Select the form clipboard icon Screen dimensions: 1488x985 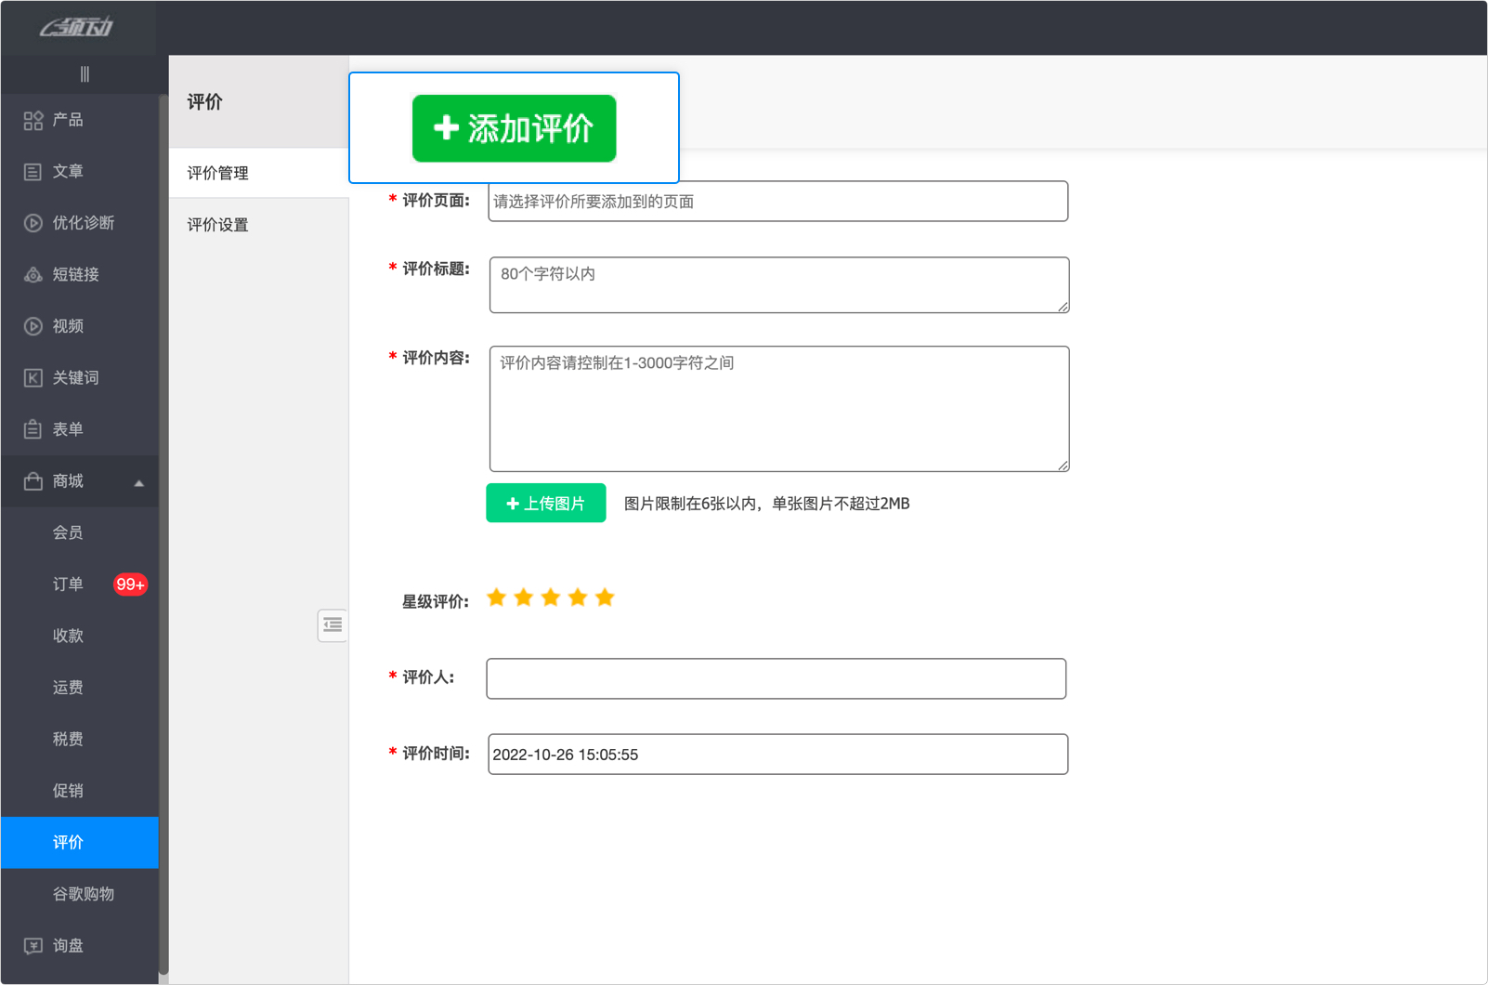[33, 429]
